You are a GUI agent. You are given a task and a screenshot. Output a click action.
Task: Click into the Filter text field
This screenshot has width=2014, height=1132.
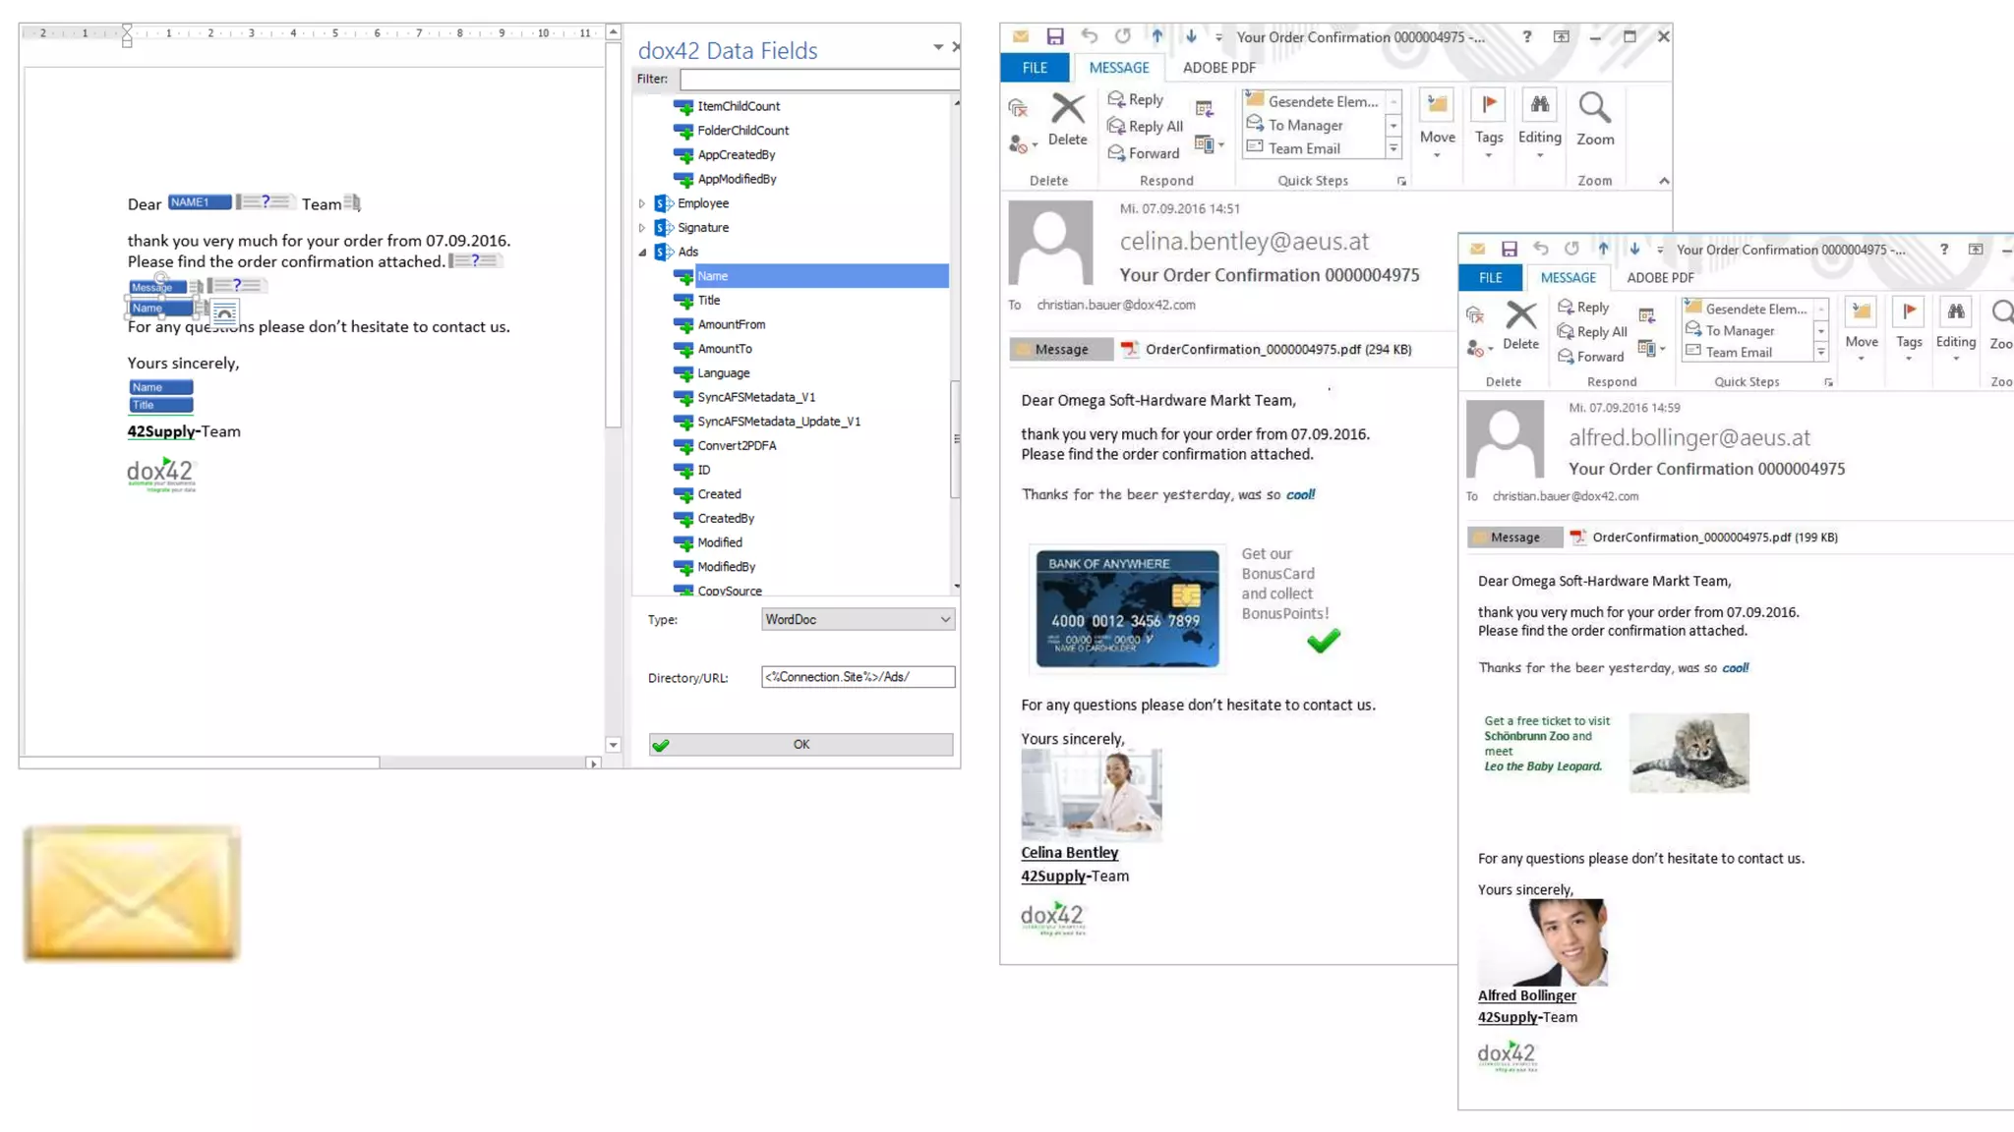(x=818, y=80)
